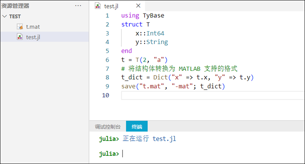Click 't_dict' variable on line 8
This screenshot has height=164, width=305.
[132, 78]
